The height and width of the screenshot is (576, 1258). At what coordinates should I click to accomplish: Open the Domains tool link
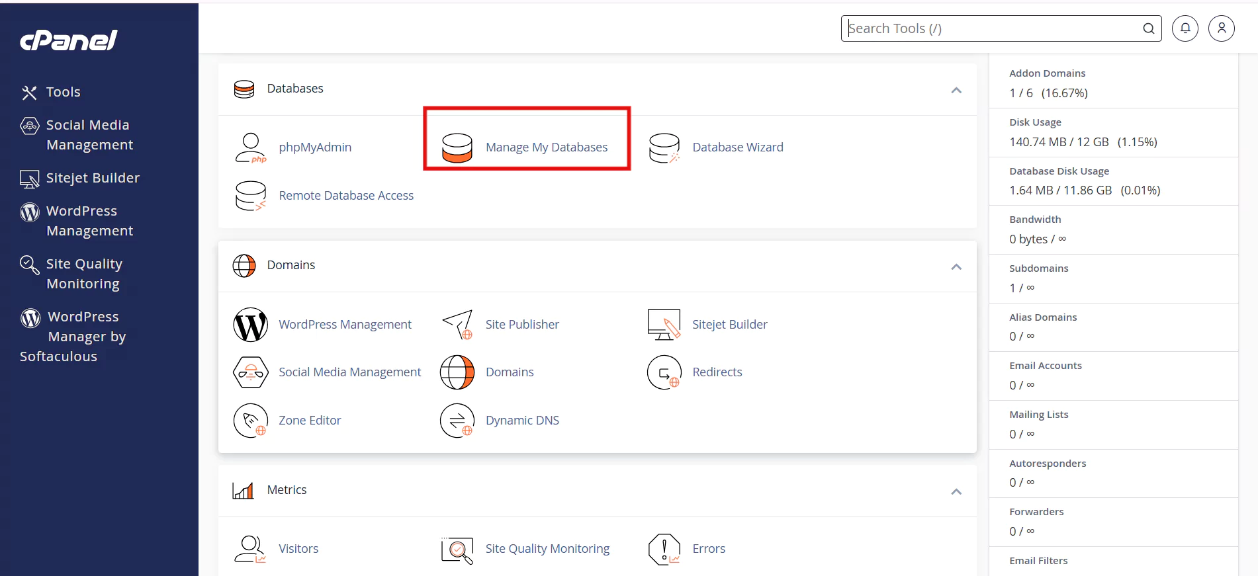pos(510,372)
